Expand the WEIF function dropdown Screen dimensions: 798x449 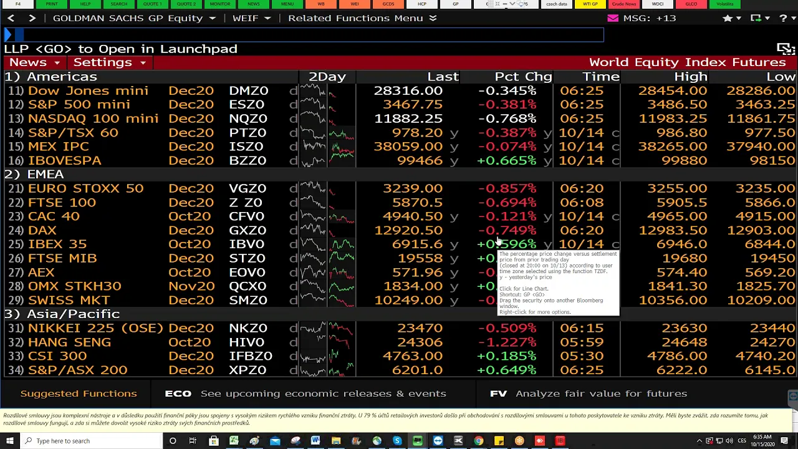coord(252,18)
